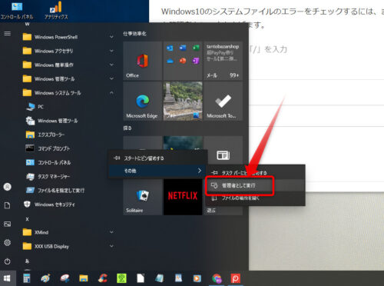Expand the XMind folder
Image resolution: width=384 pixels, height=286 pixels.
point(68,232)
